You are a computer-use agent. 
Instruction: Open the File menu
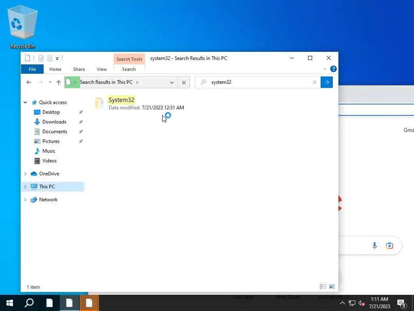coord(32,69)
